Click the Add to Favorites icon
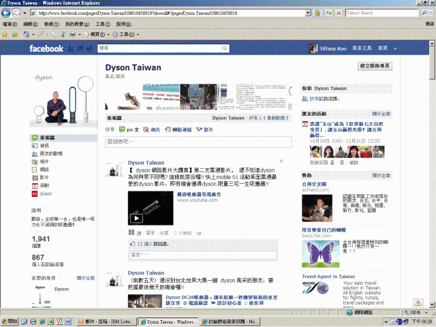 point(15,35)
